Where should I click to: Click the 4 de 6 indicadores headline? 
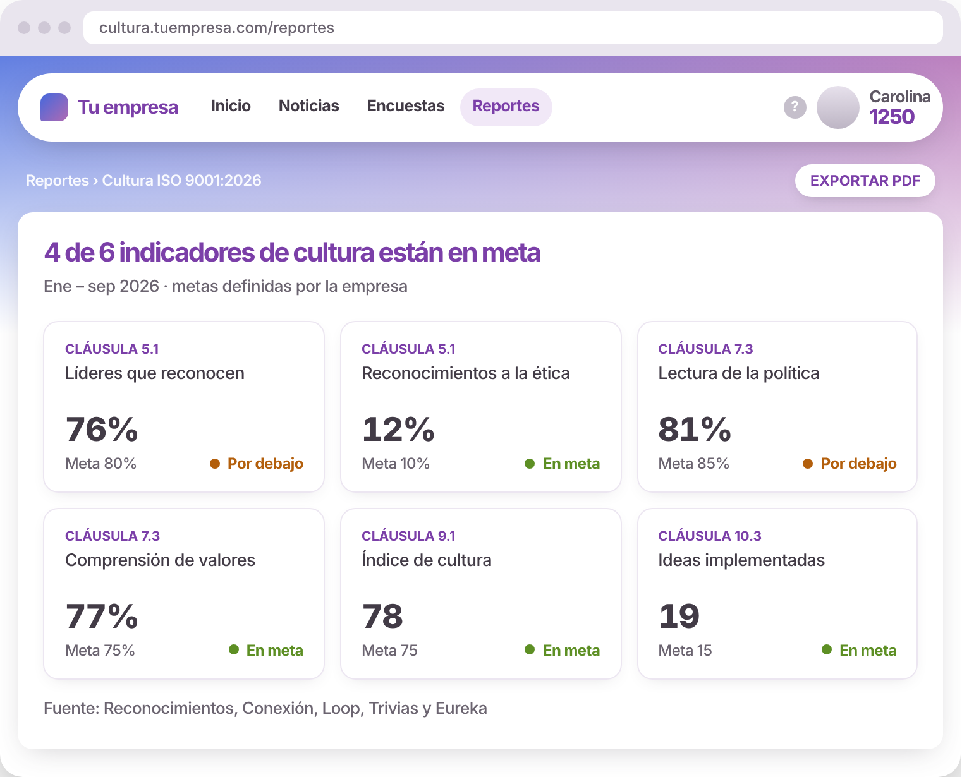pos(292,253)
